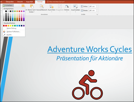Image resolution: width=134 pixels, height=102 pixels.
Task: Click the Präsentation für Aktionäre subtitle
Action: pos(90,58)
